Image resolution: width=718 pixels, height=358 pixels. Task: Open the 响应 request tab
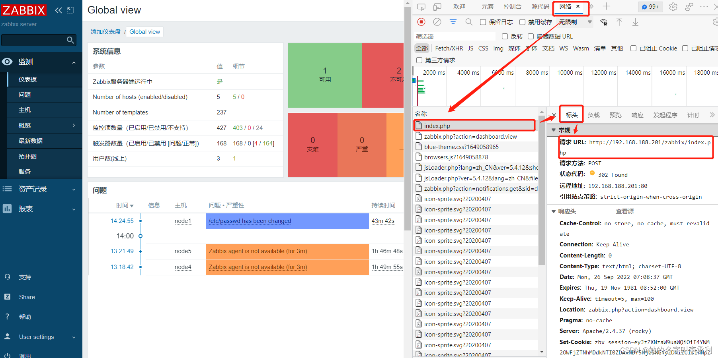(637, 115)
